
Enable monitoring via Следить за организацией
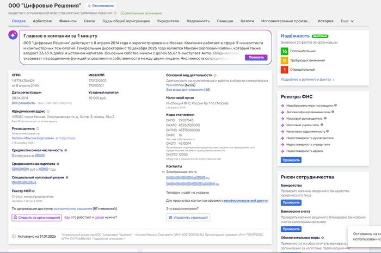(x=36, y=217)
